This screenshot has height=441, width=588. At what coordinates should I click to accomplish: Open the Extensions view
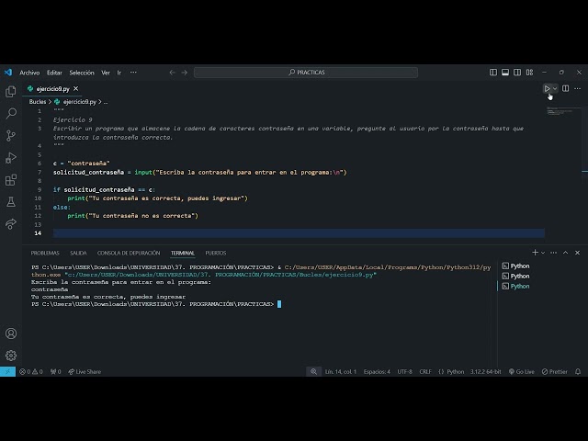(11, 180)
